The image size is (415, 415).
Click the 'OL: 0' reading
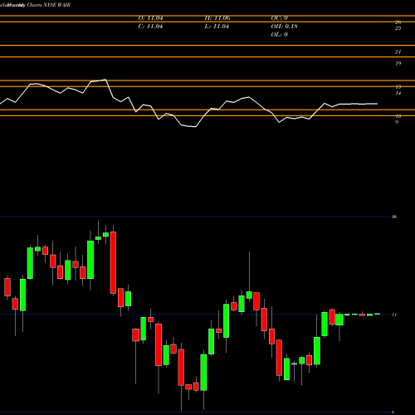tap(280, 35)
